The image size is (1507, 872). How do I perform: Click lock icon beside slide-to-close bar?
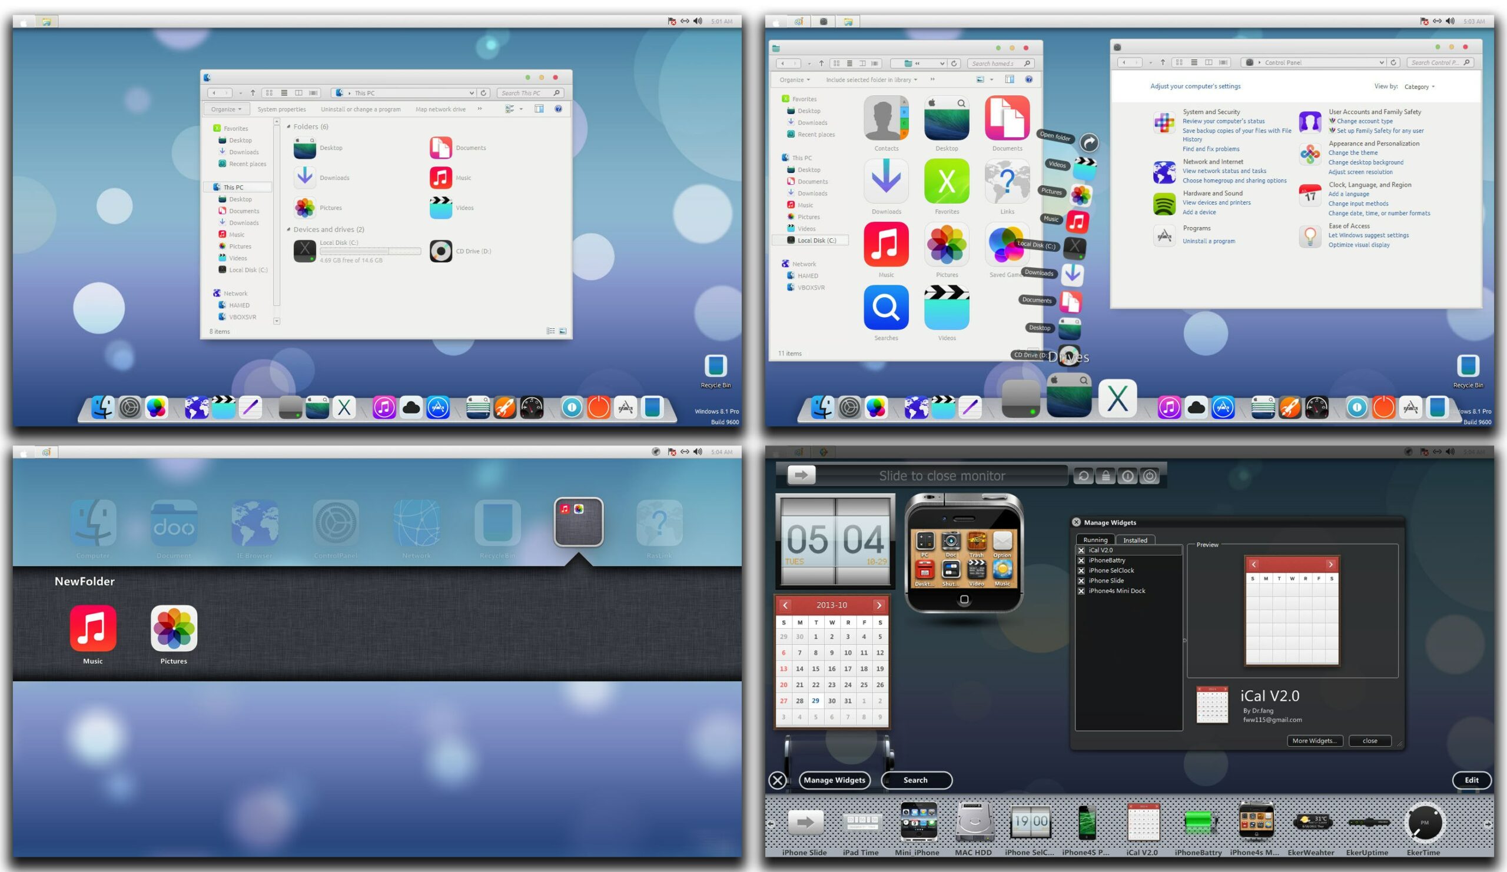[x=1105, y=476]
